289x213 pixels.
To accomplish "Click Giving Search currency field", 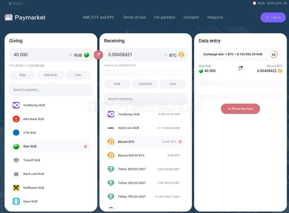I will click(x=51, y=90).
